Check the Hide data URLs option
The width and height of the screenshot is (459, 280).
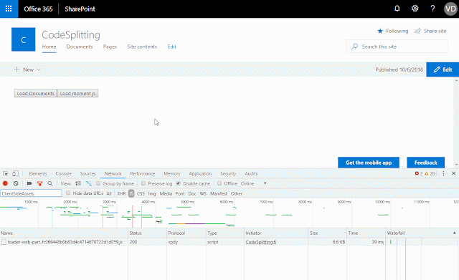[68, 193]
